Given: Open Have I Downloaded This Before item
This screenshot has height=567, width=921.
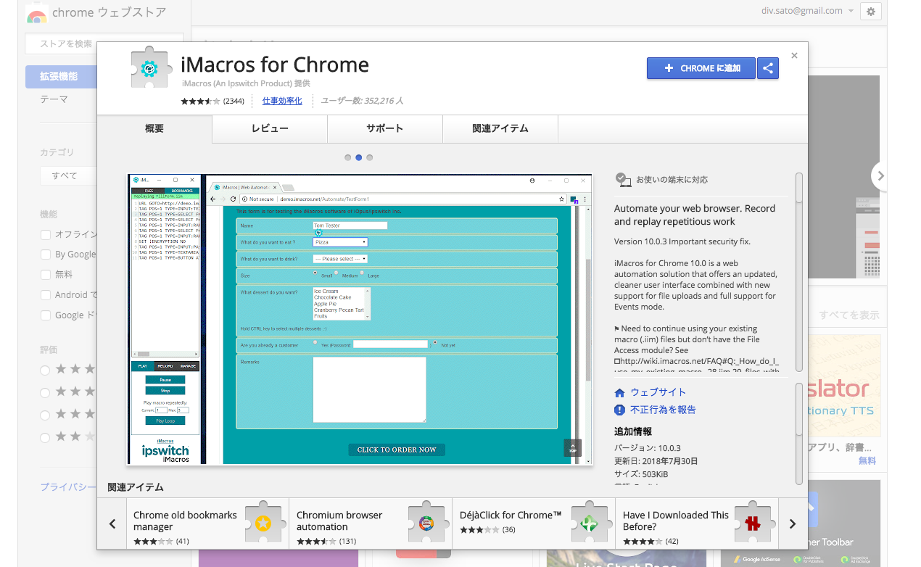Looking at the screenshot, I should (x=697, y=523).
